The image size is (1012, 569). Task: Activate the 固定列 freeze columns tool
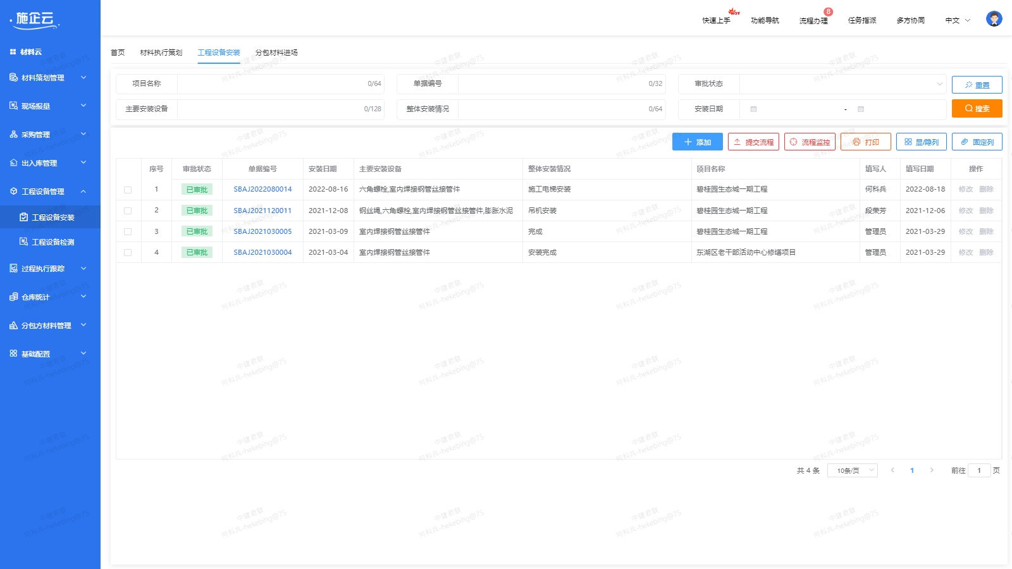977,142
